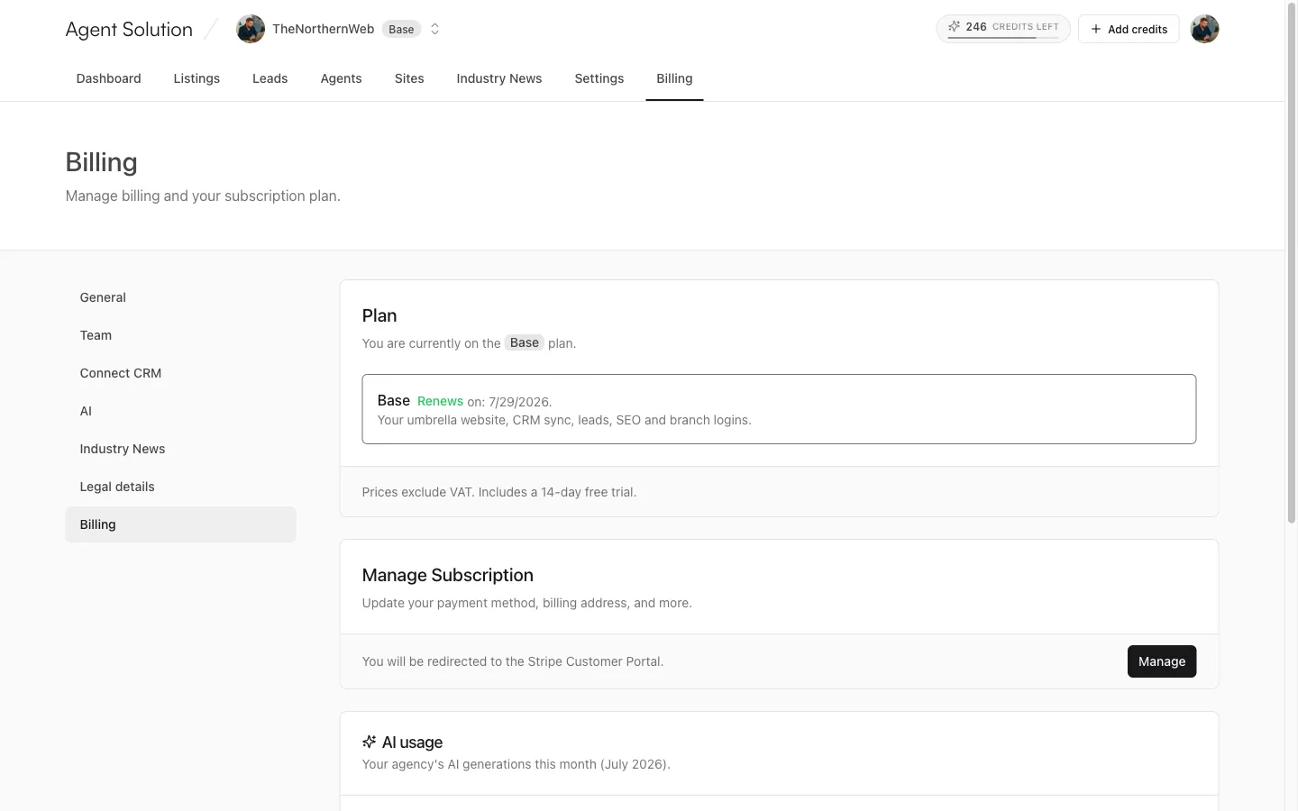The image size is (1298, 811).
Task: Open the Agents tab
Action: 341,78
